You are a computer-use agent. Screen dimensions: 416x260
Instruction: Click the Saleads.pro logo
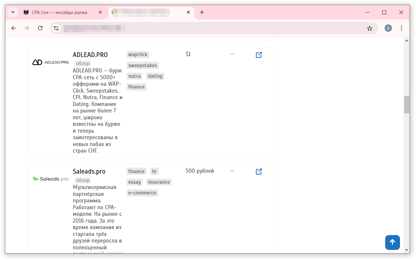(50, 179)
